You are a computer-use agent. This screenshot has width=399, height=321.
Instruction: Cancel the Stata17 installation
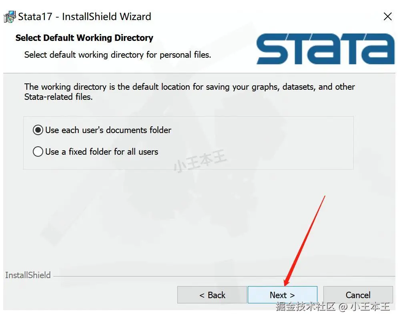click(358, 295)
